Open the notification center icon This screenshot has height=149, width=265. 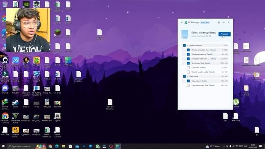(260, 146)
